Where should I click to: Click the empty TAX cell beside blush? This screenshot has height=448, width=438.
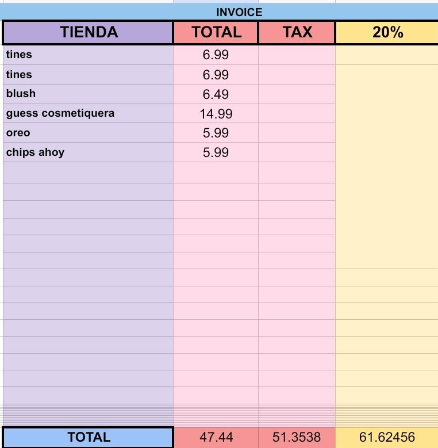coord(297,94)
